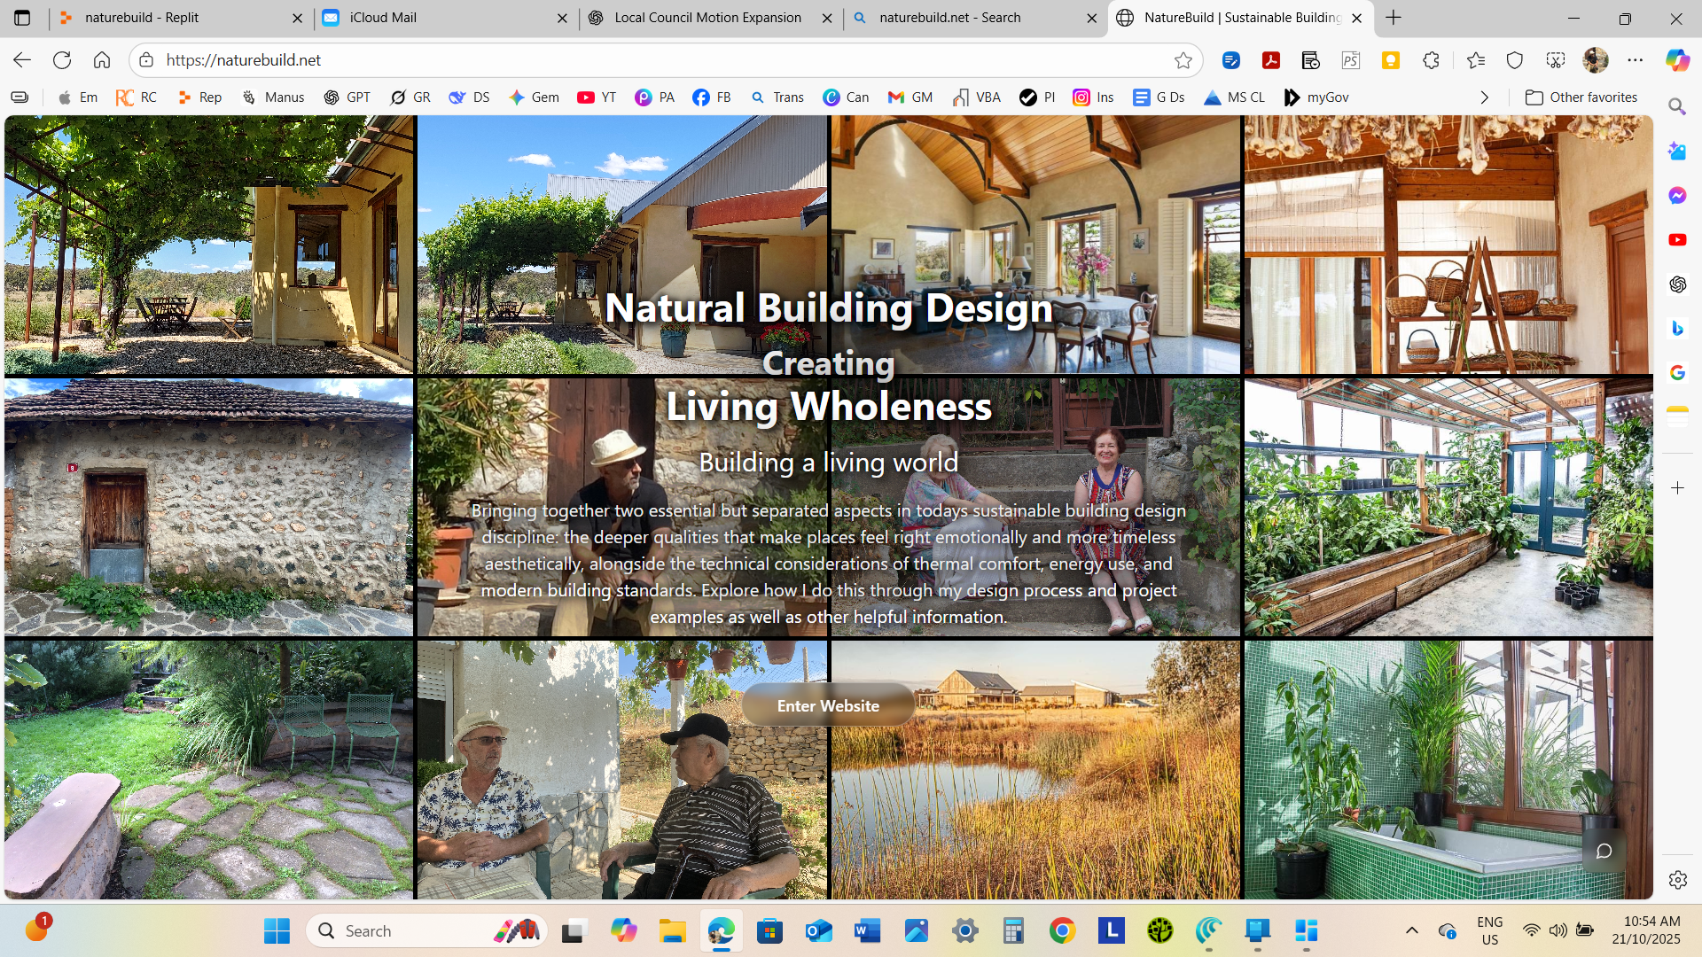Show hidden system tray icons chevron
1702x957 pixels.
coord(1412,930)
